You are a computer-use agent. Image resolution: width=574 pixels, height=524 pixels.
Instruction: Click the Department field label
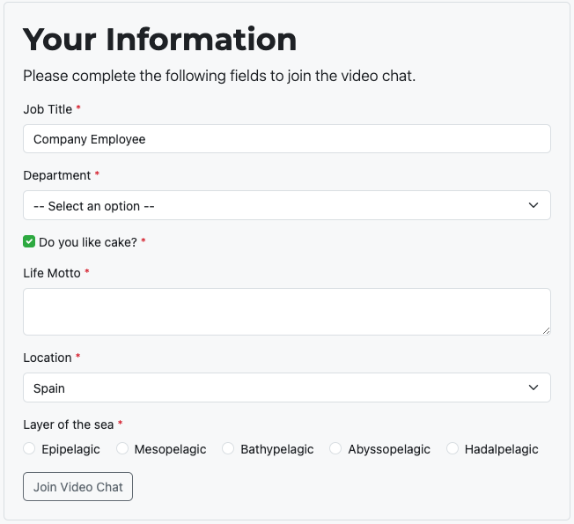click(56, 175)
